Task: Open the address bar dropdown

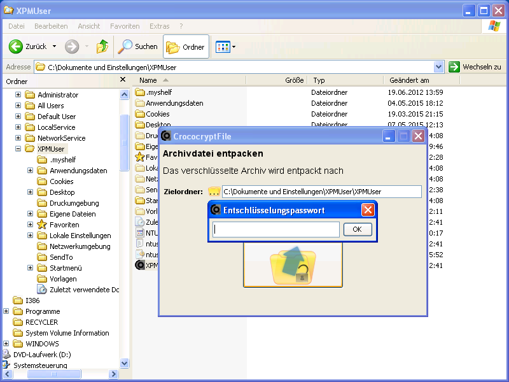Action: click(438, 67)
